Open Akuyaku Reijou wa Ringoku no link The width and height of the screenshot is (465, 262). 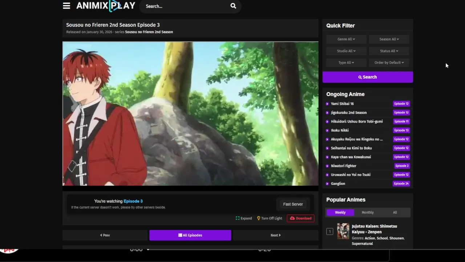(x=357, y=139)
